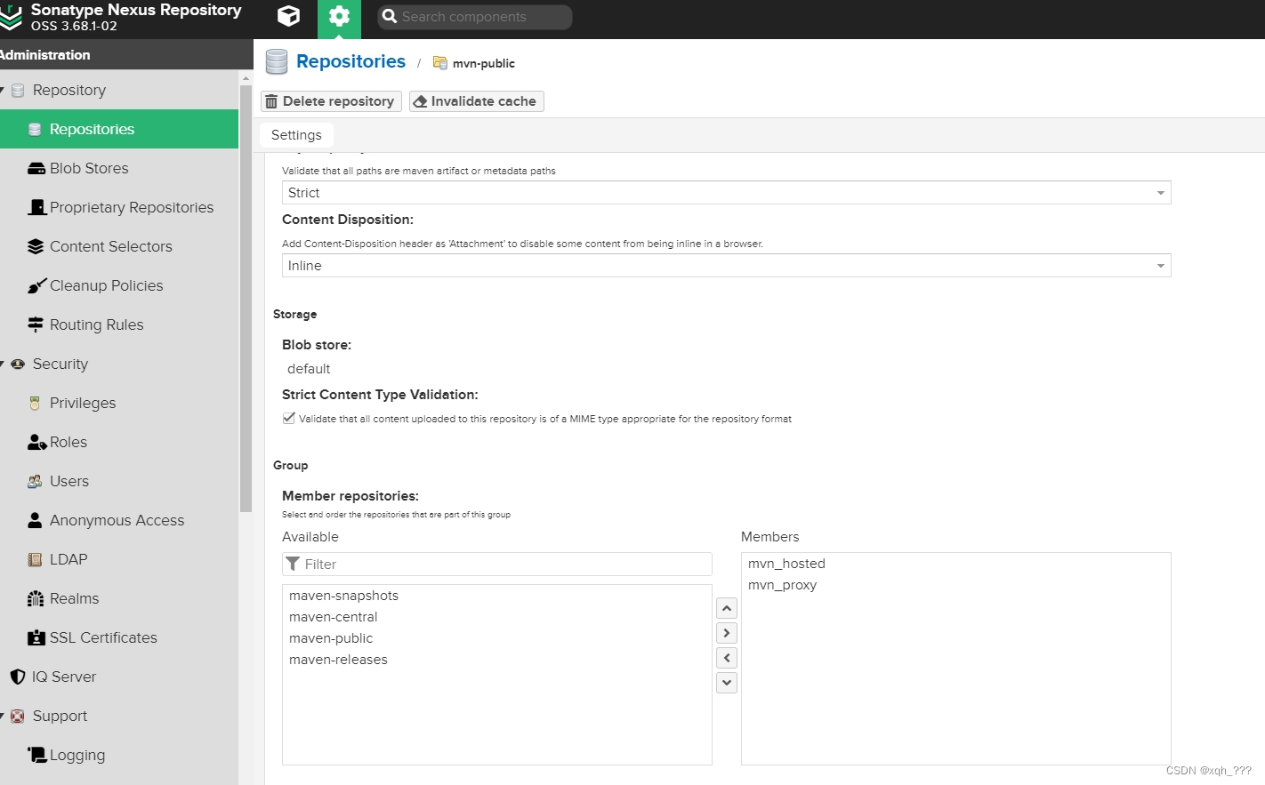Select maven-snapshots in Available list
Image resolution: width=1265 pixels, height=785 pixels.
coord(496,596)
